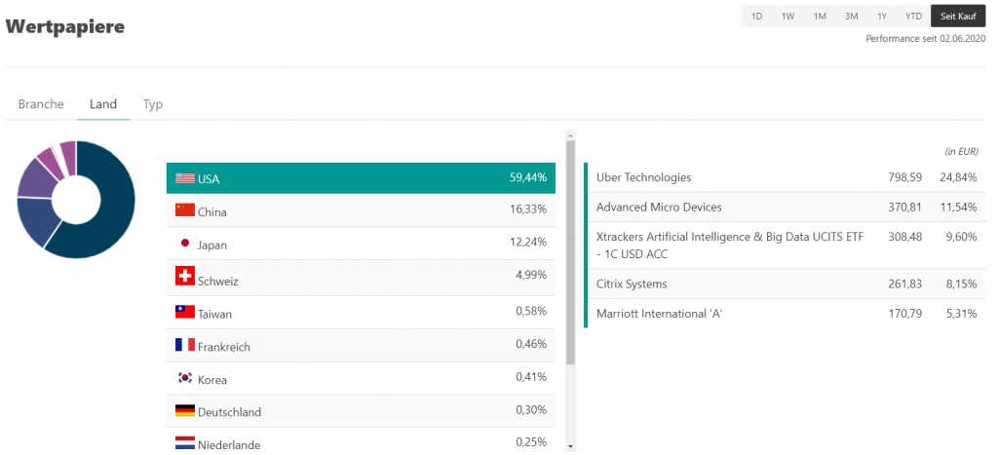Click the country list scroll down arrow

tap(570, 447)
